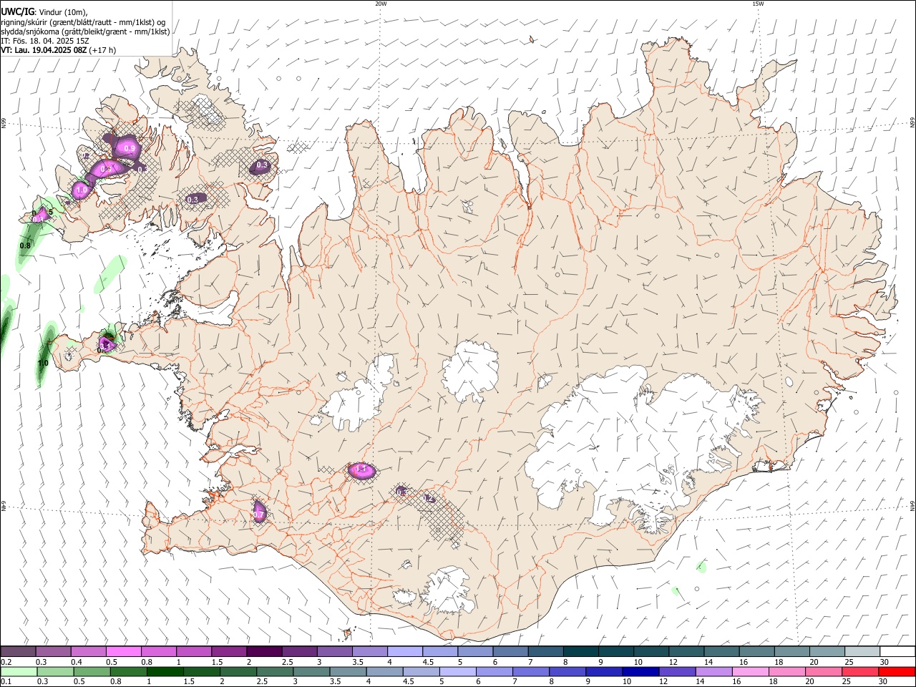Click the bright pink swatch between 0.5 and 0.8
Screen dimensions: 916x687
click(x=124, y=652)
